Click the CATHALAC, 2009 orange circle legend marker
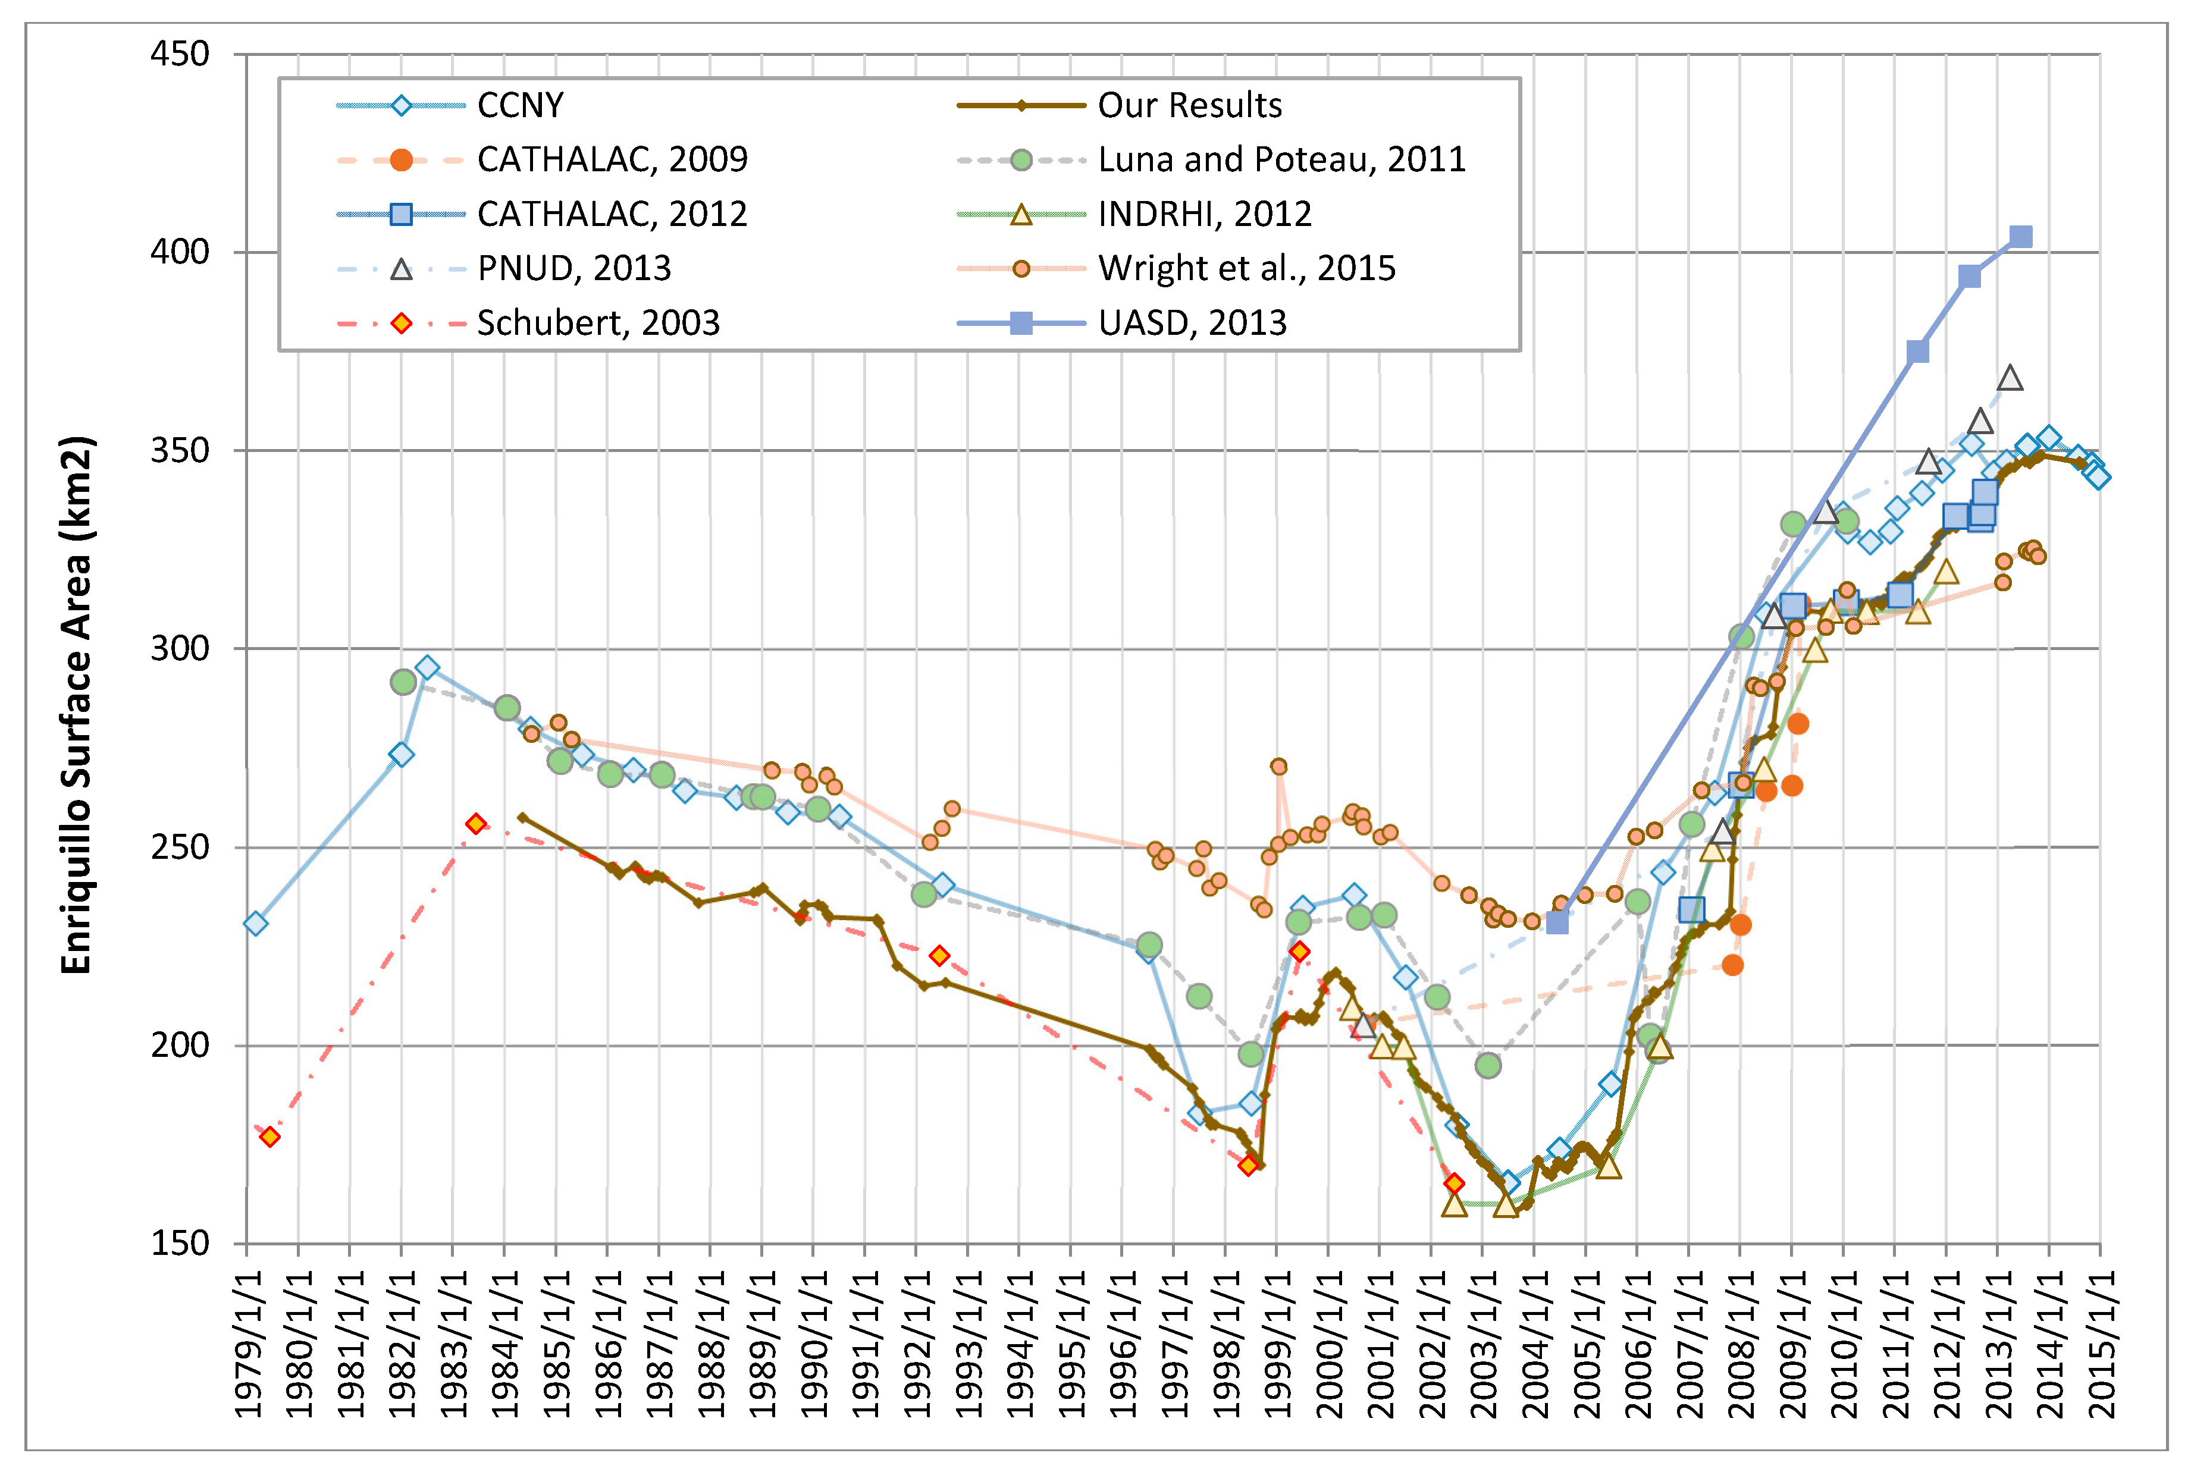Screen dimensions: 2191x1472 (401, 159)
